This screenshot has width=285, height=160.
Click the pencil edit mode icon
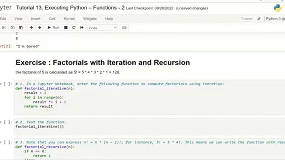[259, 19]
